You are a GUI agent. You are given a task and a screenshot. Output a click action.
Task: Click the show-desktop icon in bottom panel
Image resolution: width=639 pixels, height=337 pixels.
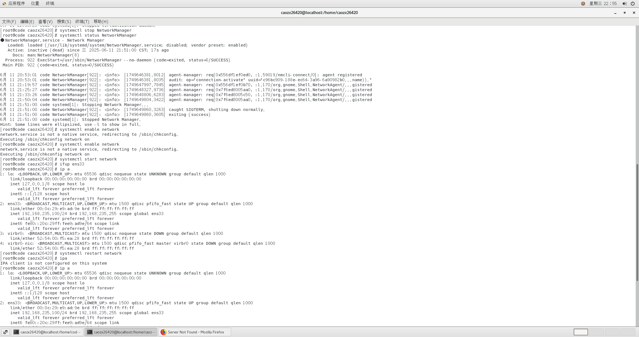pos(6,332)
